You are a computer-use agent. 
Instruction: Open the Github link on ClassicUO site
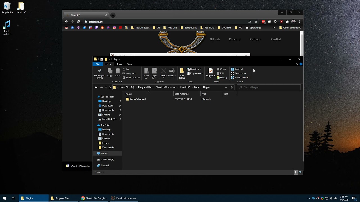(215, 39)
